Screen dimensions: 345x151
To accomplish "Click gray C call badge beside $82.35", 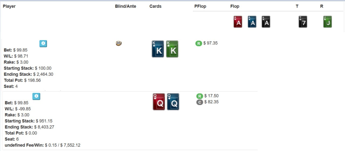I will pos(200,102).
